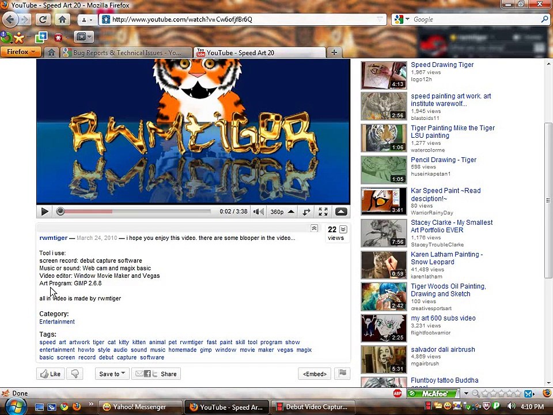Screen dimensions: 553x415
Task: Switch to Bug Reports & Technical Issues tab
Action: pos(126,52)
